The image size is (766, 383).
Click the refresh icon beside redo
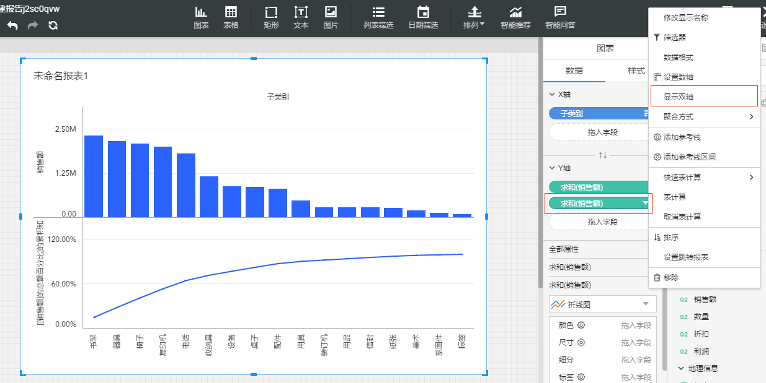click(53, 25)
